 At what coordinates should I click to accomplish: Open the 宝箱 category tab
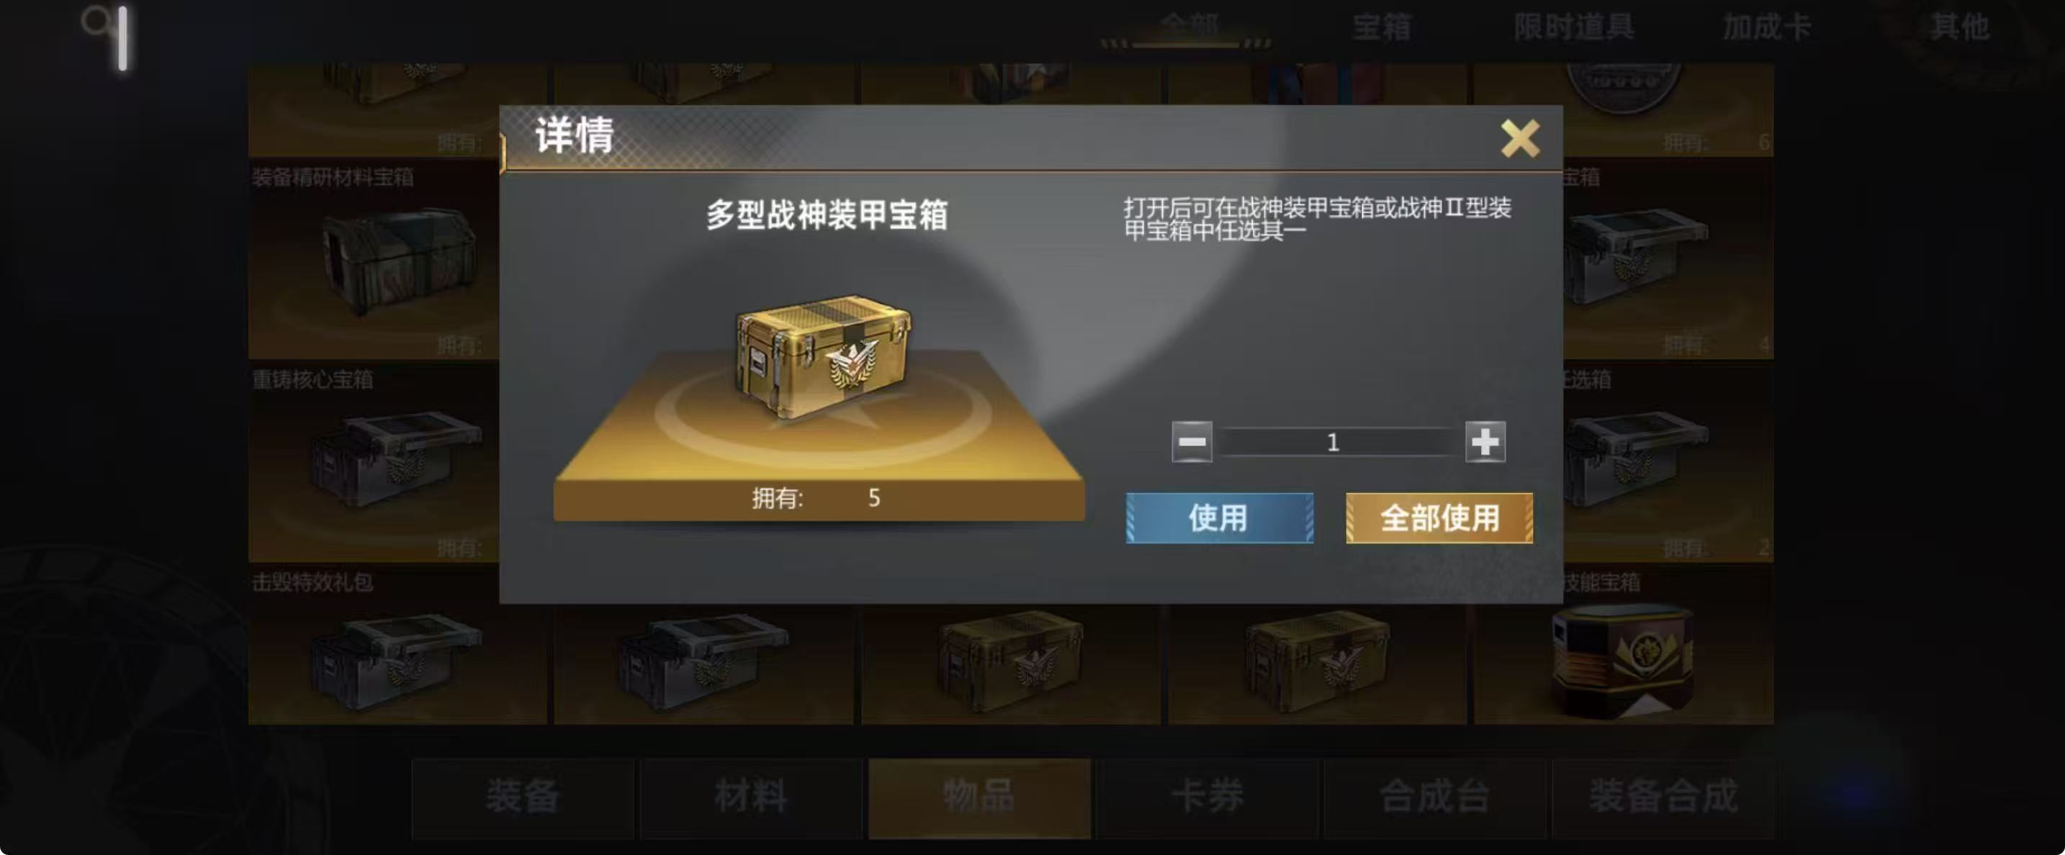tap(1380, 27)
